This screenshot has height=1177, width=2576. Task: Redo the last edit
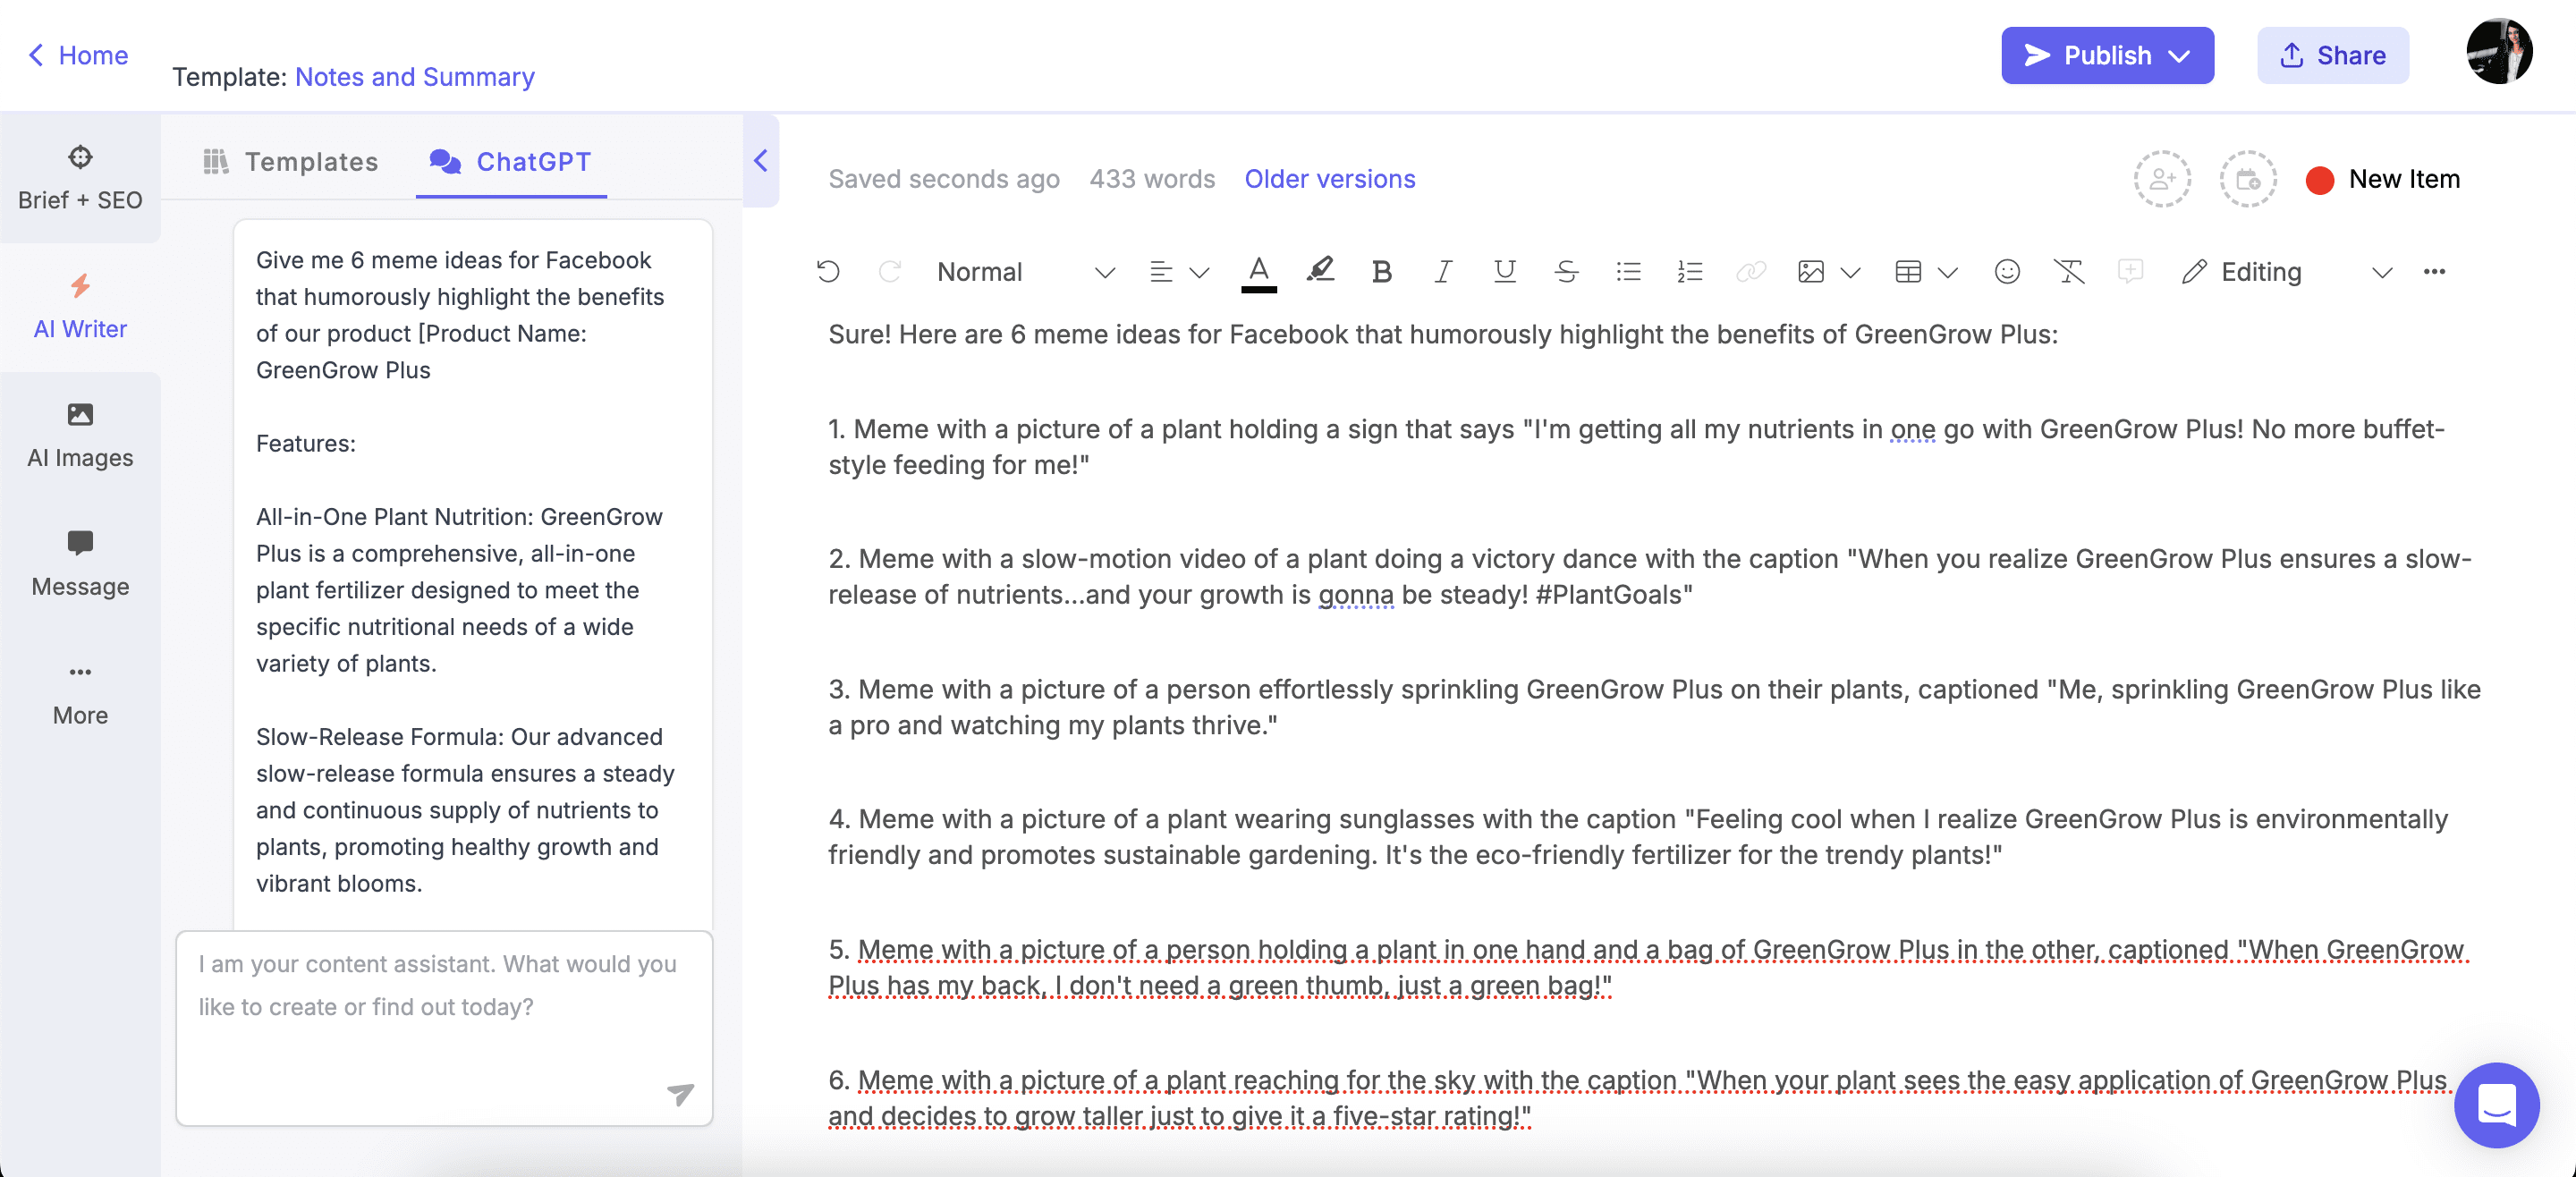coord(890,271)
